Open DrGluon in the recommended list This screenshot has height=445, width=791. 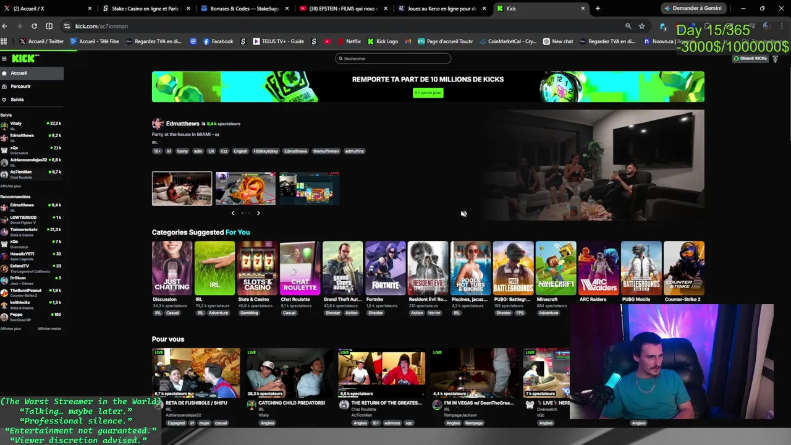click(31, 279)
